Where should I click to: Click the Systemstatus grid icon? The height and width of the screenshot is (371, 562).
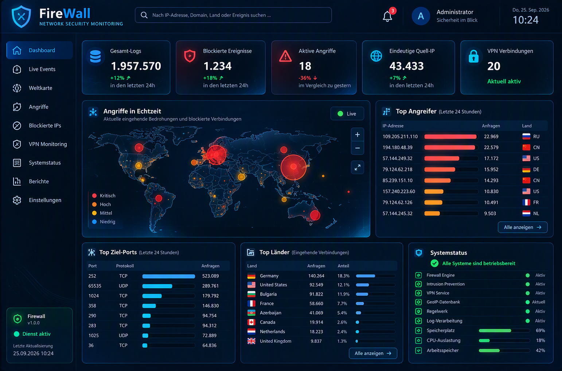click(17, 163)
